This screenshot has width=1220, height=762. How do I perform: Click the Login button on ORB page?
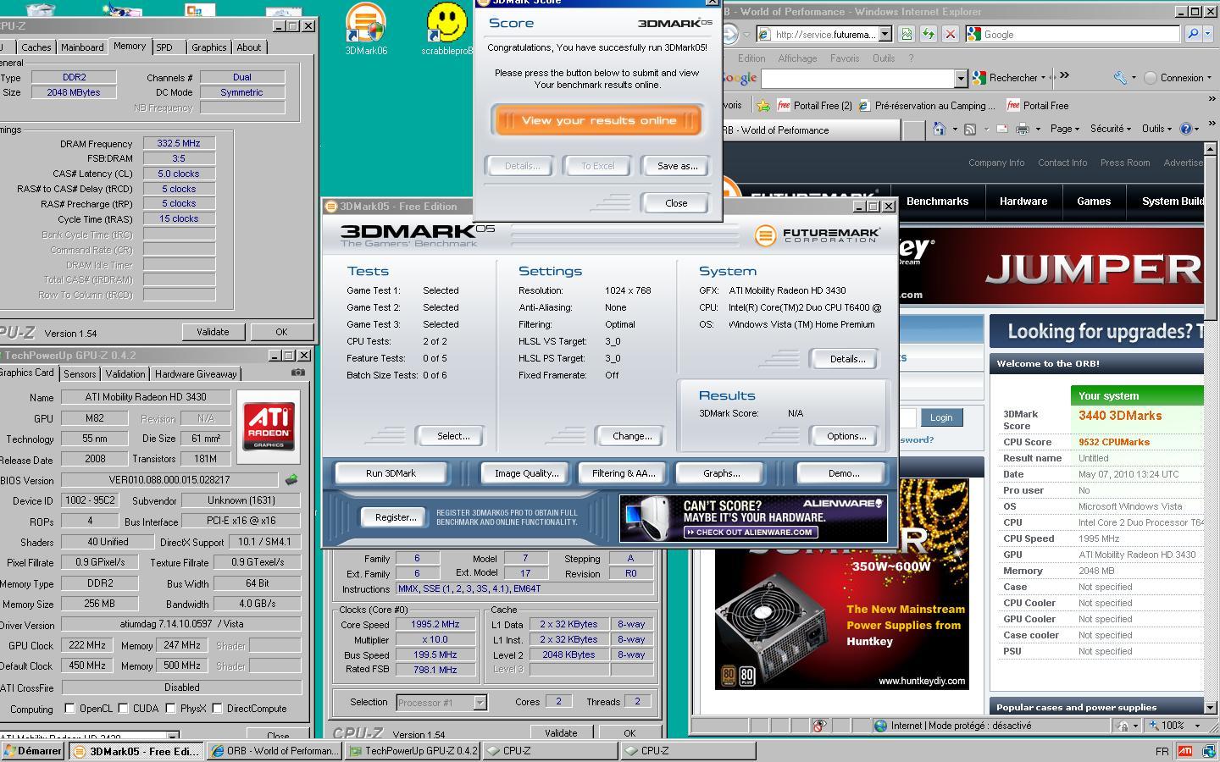pos(941,417)
